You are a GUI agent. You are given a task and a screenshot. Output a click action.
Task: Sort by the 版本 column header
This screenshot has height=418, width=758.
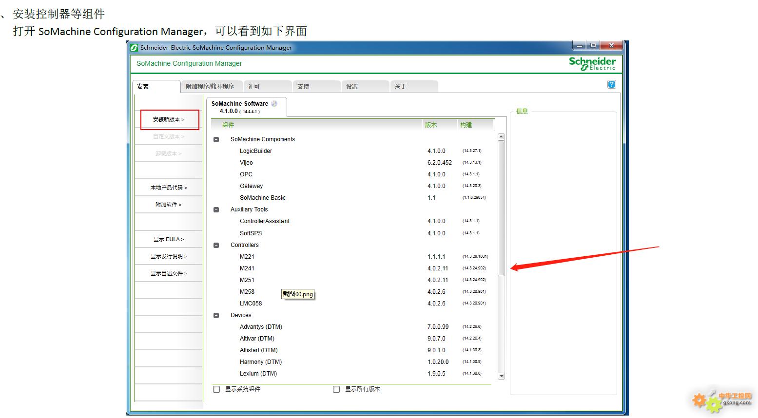[439, 125]
